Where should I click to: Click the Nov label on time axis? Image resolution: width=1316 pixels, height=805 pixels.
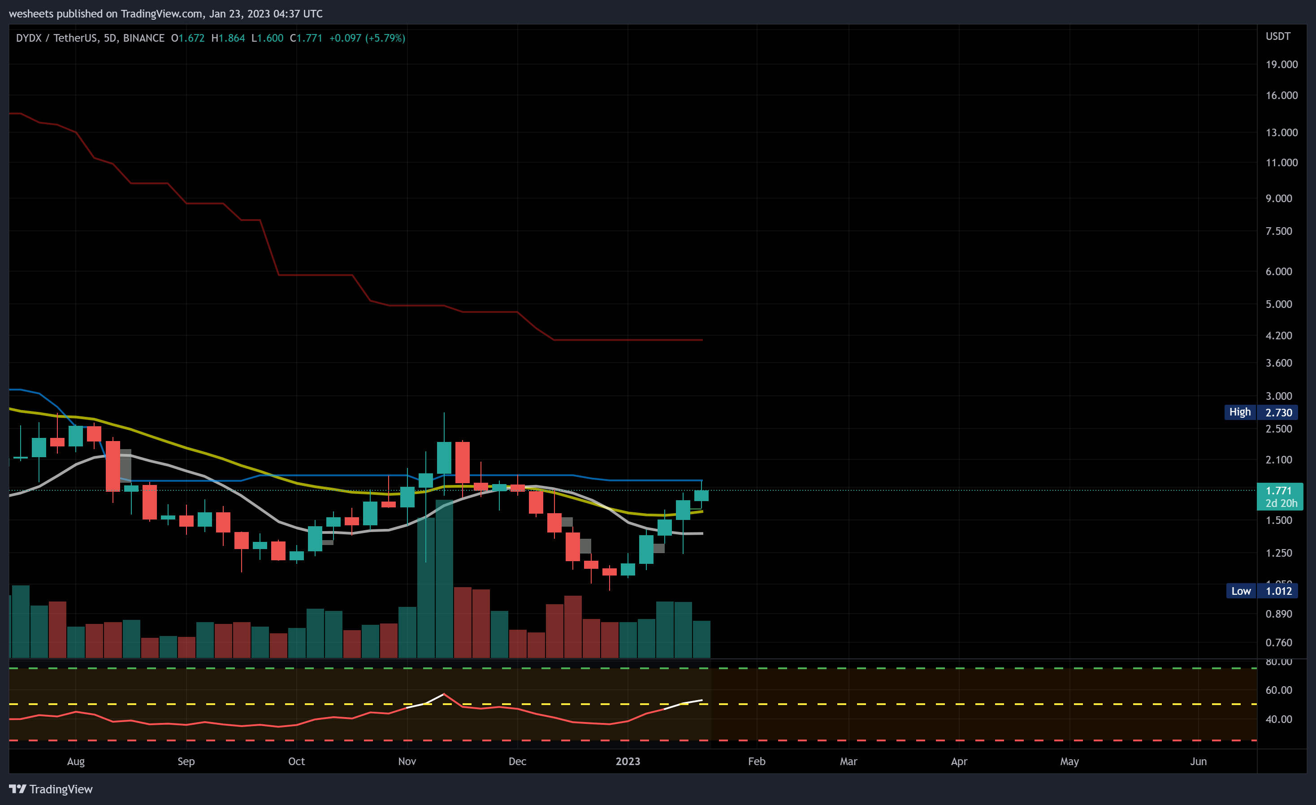407,761
